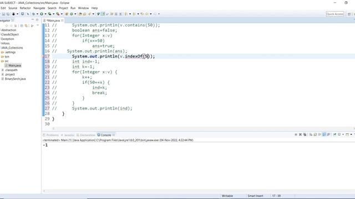Toggle Scroll Lock in Console toolbar
This screenshot has height=199, width=355.
(x=315, y=134)
